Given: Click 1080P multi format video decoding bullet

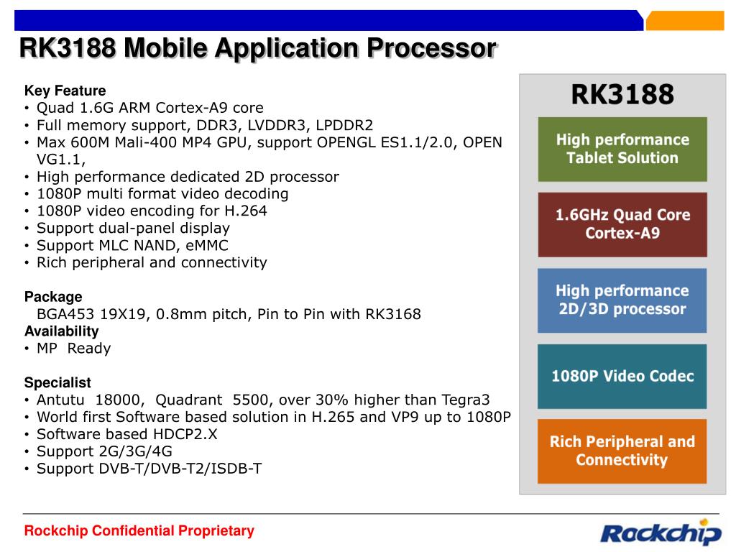Looking at the screenshot, I should [162, 194].
